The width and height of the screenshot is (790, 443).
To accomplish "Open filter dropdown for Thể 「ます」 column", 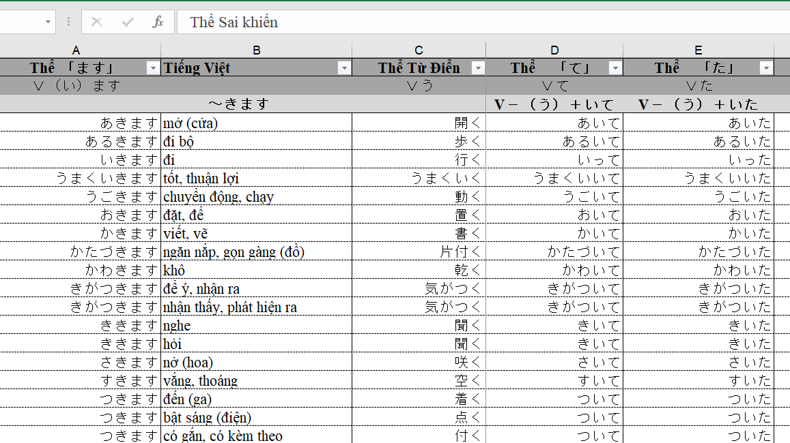I will (152, 68).
